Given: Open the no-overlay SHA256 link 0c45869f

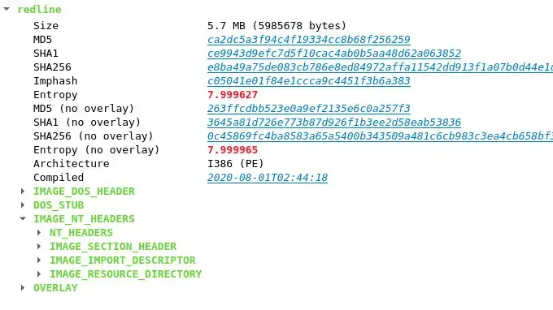Looking at the screenshot, I should pos(381,136).
